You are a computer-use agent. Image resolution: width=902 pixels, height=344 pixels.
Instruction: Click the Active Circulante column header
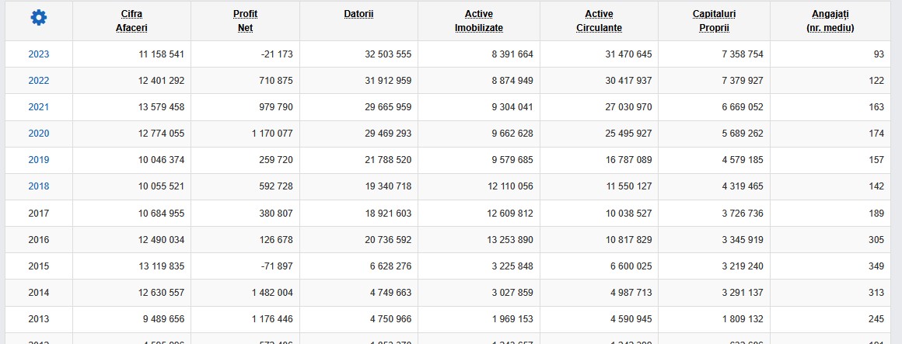599,21
